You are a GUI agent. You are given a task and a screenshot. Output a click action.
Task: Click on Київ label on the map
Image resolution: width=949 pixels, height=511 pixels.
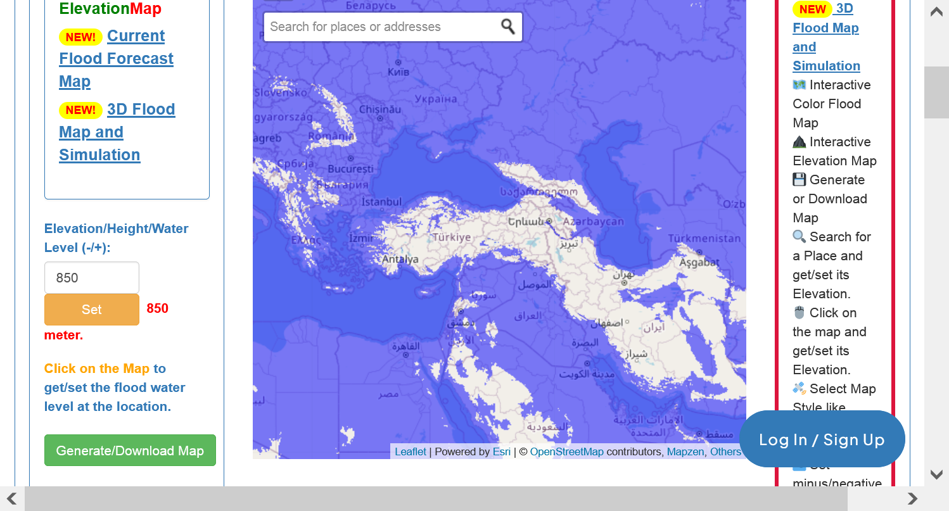[x=398, y=72]
